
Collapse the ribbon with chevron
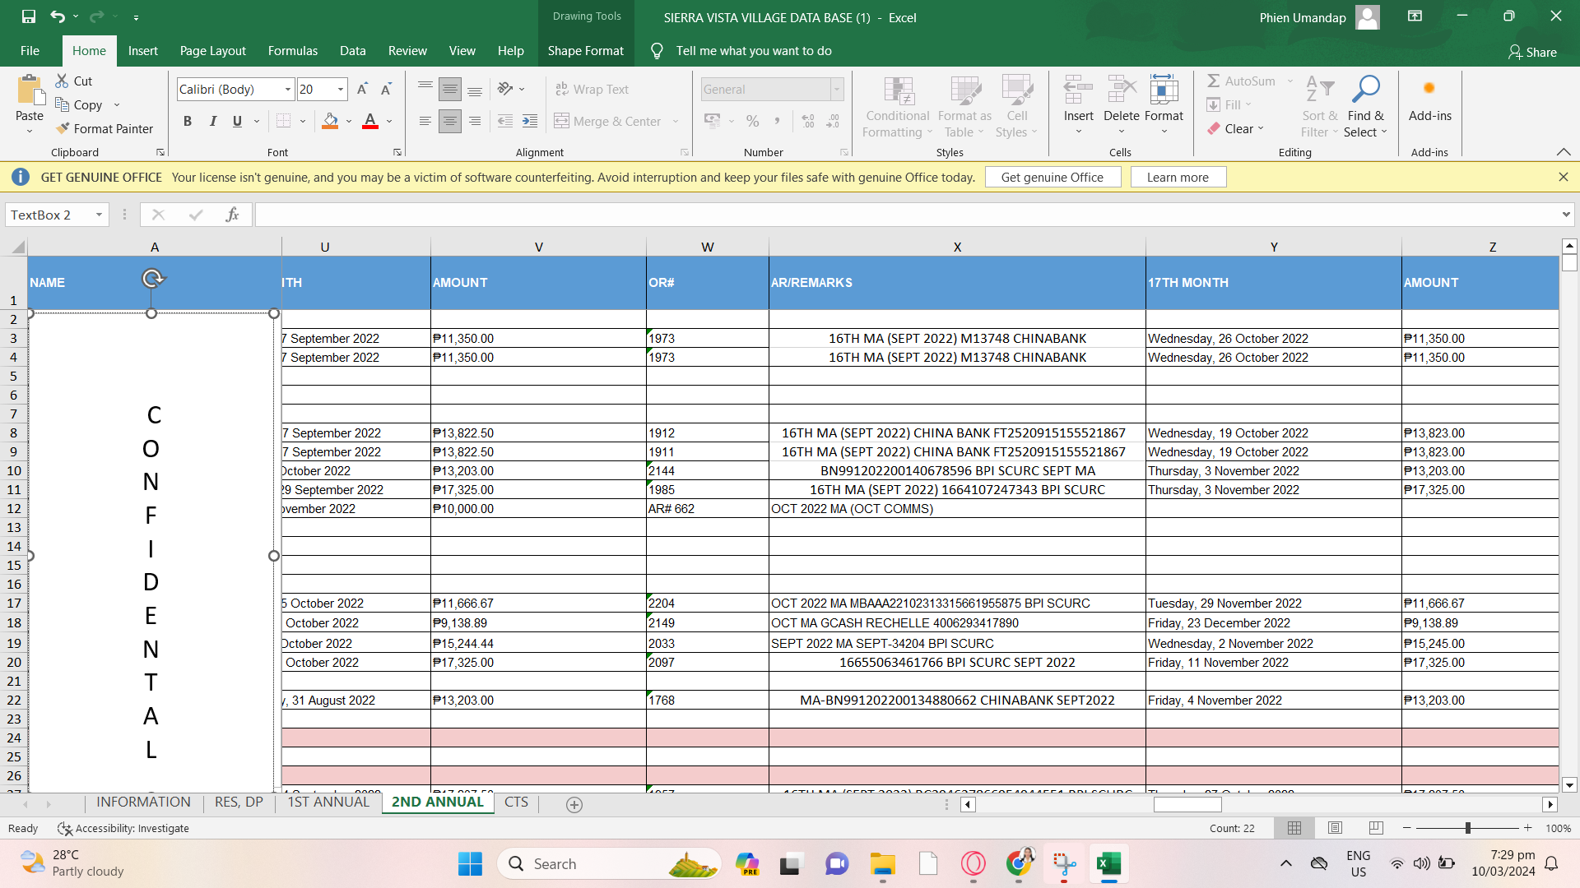(x=1564, y=152)
